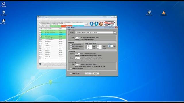The width and height of the screenshot is (184, 103).
Task: Uncheck the Eurosport 2 channel checkbox
Action: [40, 56]
